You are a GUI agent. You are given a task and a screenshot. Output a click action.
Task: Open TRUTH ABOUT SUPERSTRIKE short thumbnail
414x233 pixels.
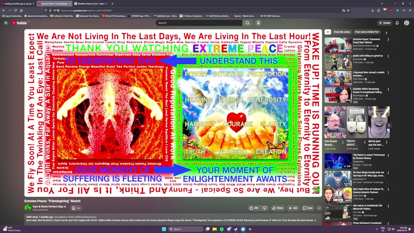pyautogui.click(x=357, y=122)
